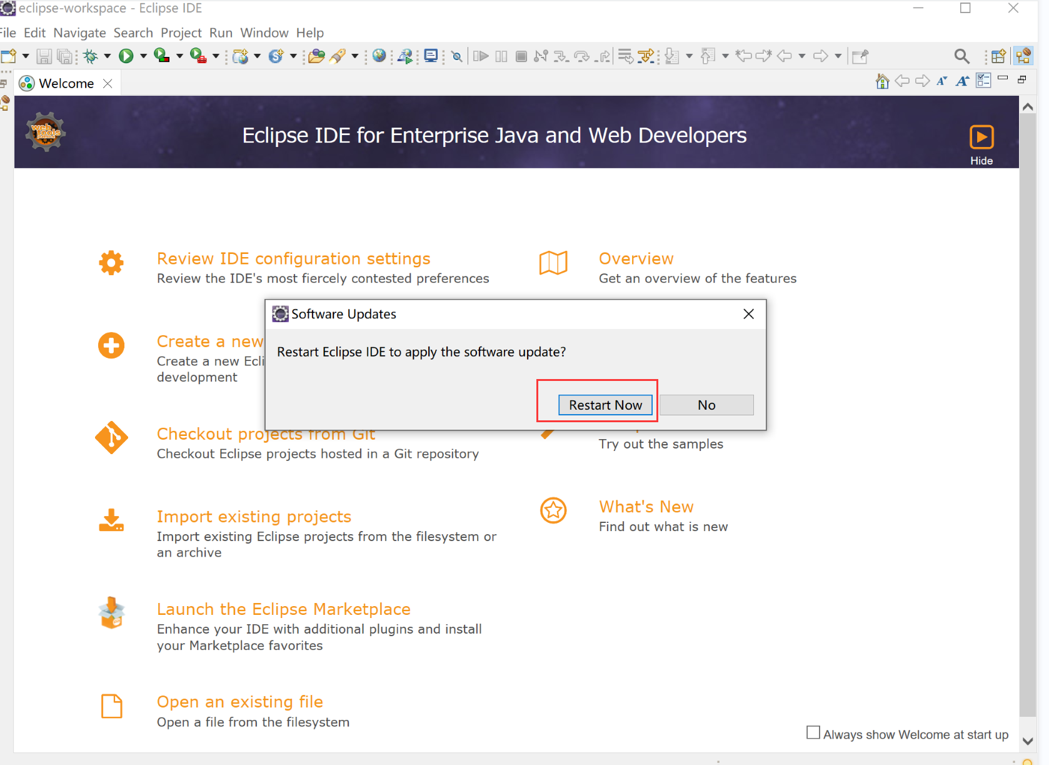
Task: Click the Coverage run icon
Action: pos(162,56)
